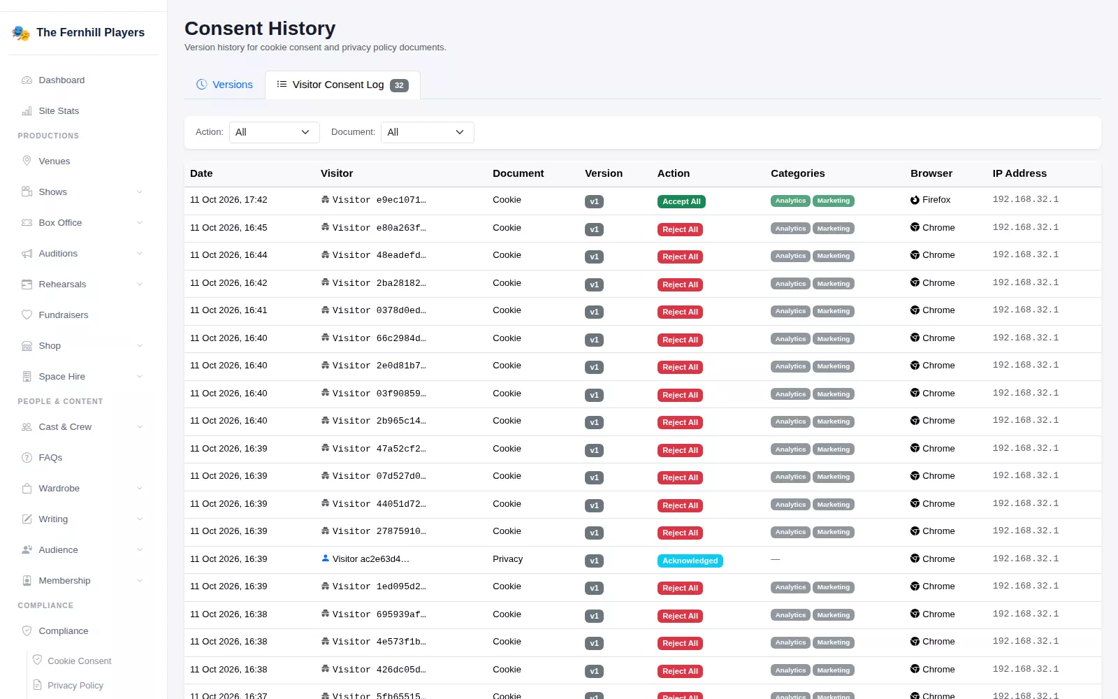Image resolution: width=1118 pixels, height=699 pixels.
Task: Click the Consent History page heading
Action: click(260, 29)
